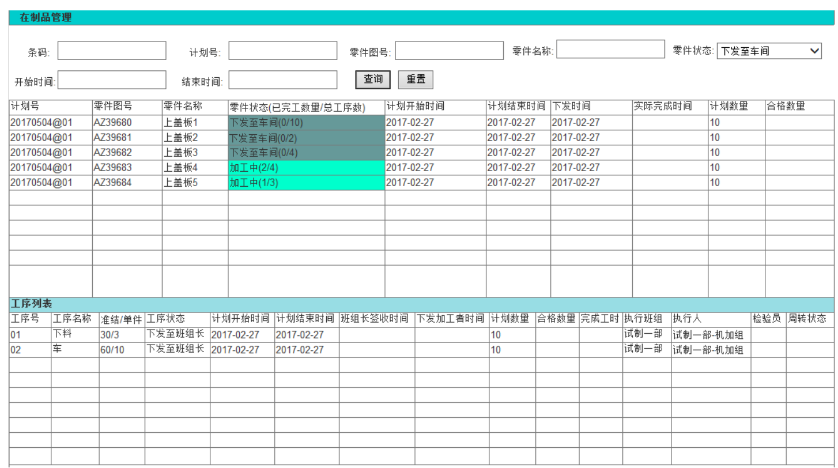Click the 班组长签收时间 column header

(x=377, y=319)
